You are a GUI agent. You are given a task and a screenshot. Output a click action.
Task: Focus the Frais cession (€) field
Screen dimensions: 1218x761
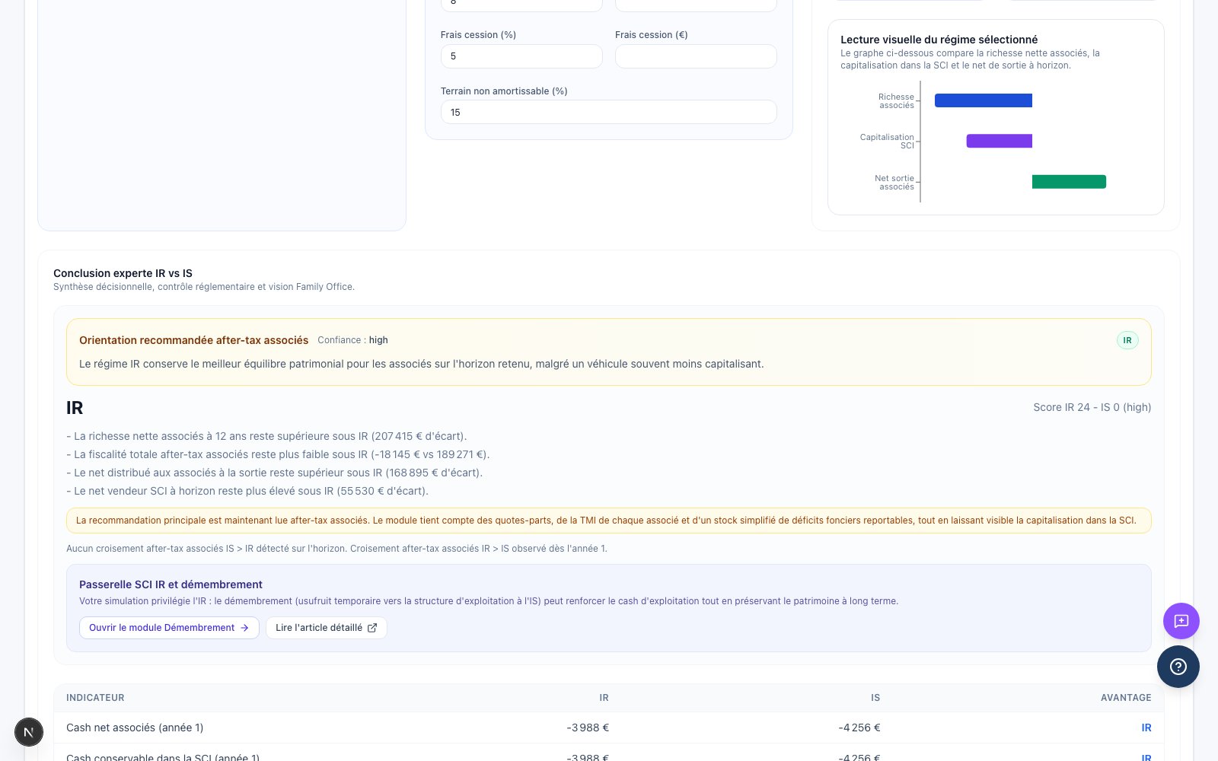[696, 56]
